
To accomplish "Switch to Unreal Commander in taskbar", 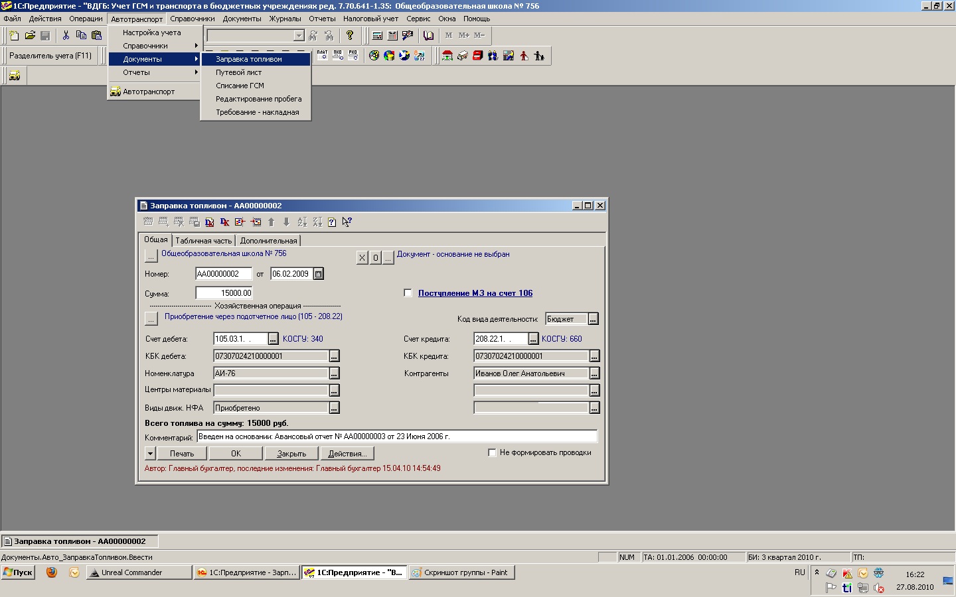I will (139, 572).
